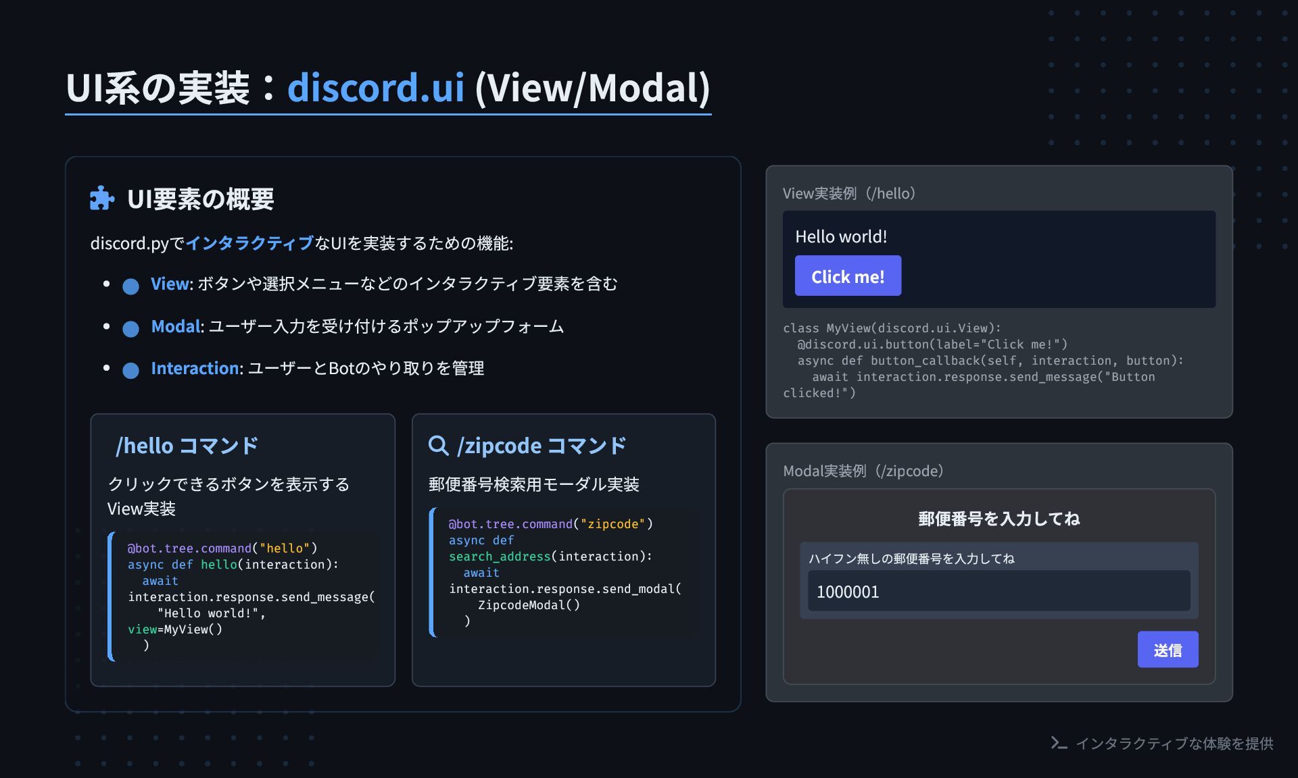Click the "Hello world!", string in the hello code

(212, 613)
